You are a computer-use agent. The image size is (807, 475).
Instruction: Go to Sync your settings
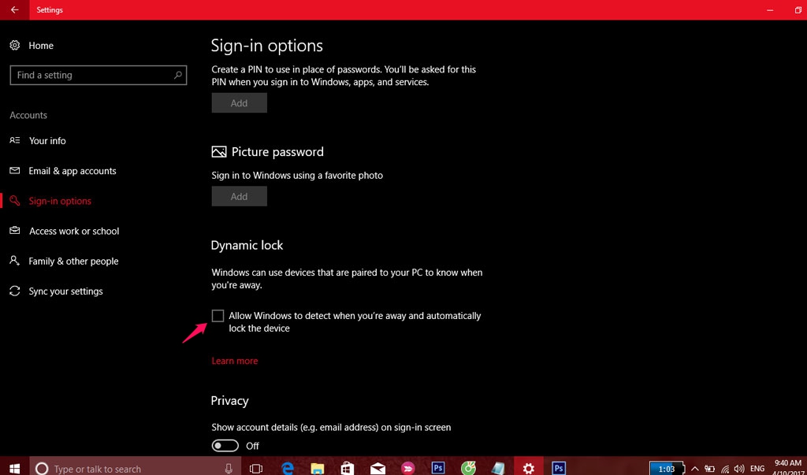65,291
